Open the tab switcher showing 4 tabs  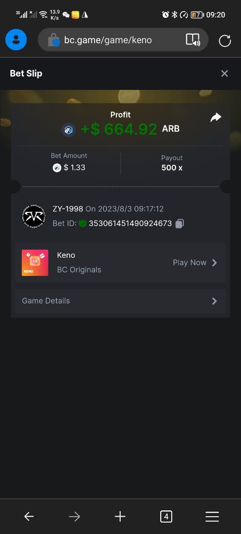coord(166,516)
